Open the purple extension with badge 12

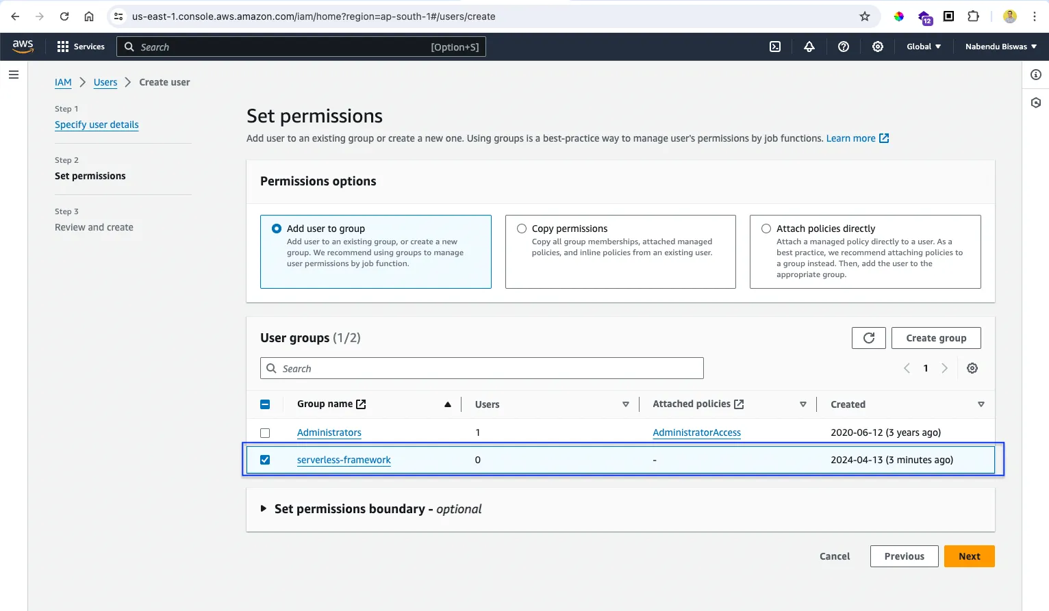click(924, 17)
